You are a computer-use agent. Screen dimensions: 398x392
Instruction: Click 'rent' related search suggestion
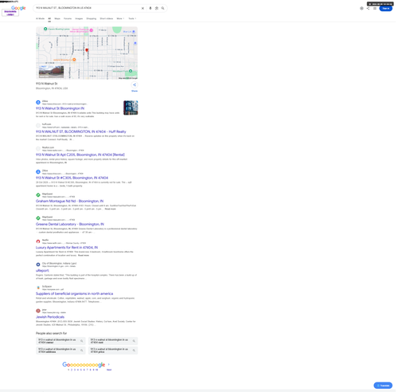(x=113, y=341)
